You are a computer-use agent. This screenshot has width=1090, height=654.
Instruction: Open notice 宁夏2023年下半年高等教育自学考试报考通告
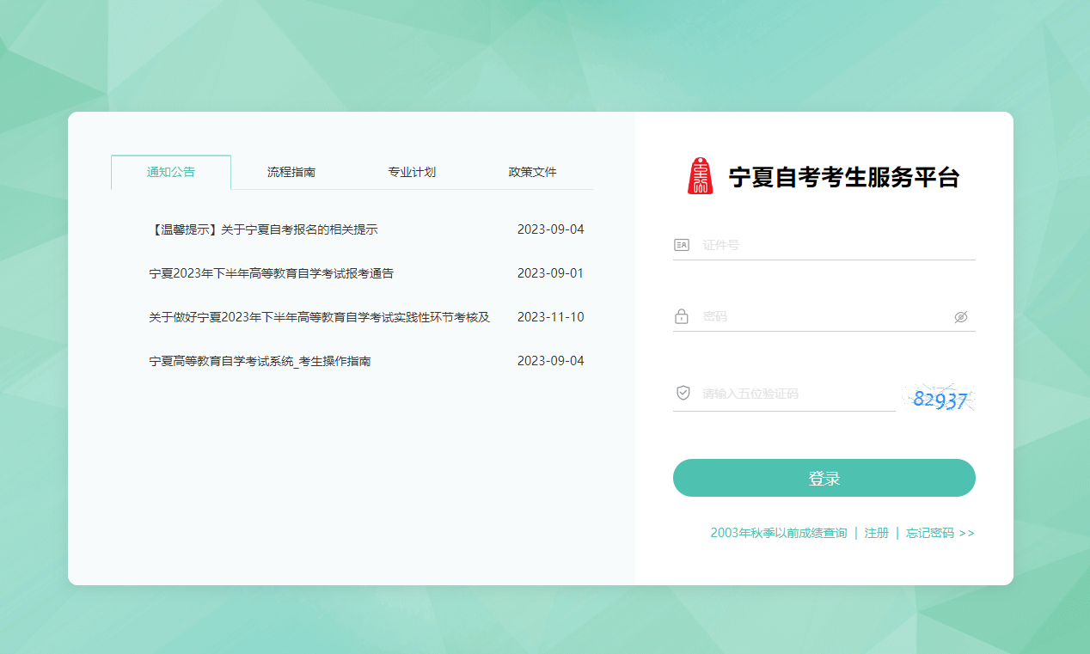coord(271,273)
